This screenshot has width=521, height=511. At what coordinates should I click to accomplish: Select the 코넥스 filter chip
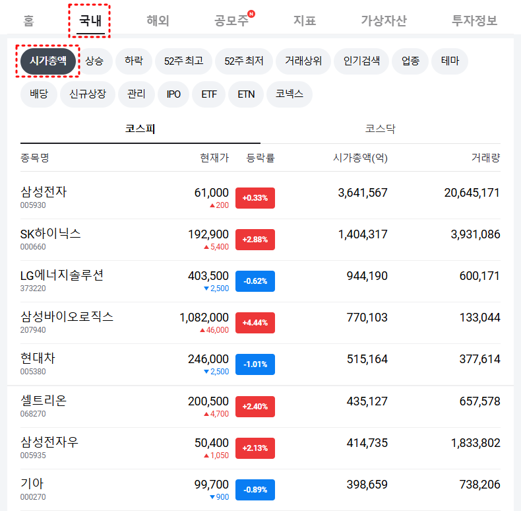pyautogui.click(x=290, y=94)
